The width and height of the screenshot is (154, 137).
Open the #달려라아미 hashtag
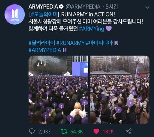[42, 43]
